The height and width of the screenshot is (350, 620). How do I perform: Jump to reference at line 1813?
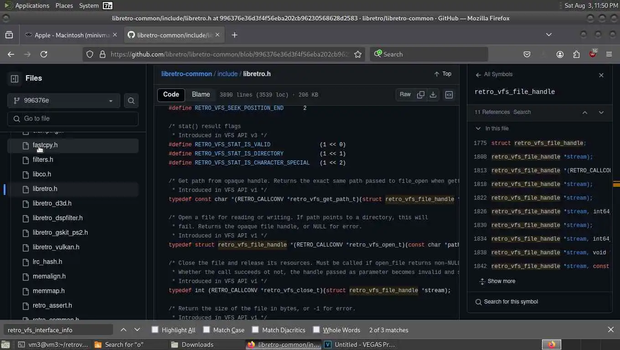(x=539, y=170)
